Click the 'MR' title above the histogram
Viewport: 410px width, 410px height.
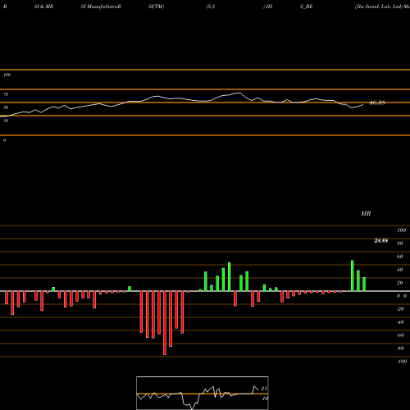click(x=366, y=213)
